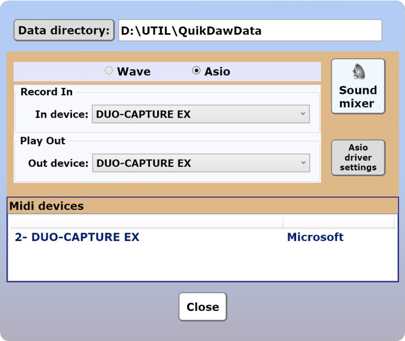Click the Data directory path field
Screen dimensions: 405x341
pyautogui.click(x=250, y=31)
